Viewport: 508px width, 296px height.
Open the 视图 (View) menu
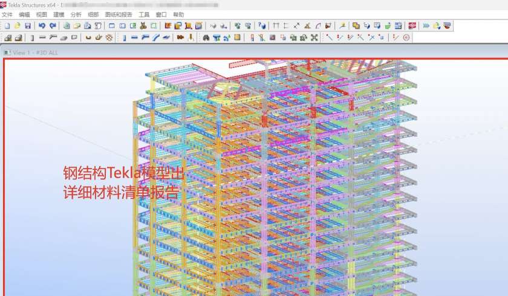click(x=42, y=15)
